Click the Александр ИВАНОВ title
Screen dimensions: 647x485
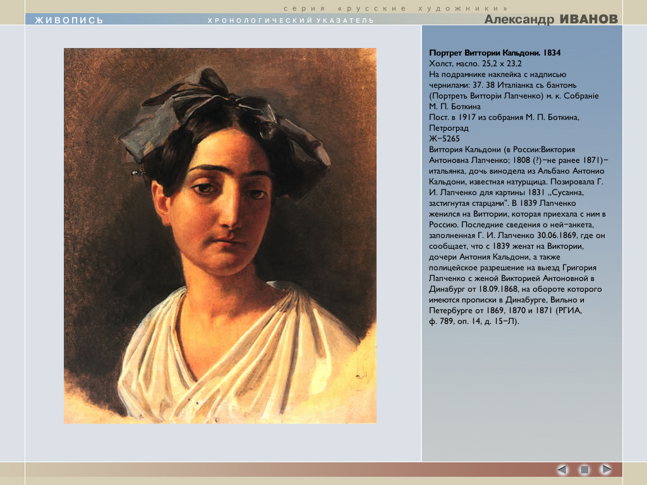tap(551, 20)
